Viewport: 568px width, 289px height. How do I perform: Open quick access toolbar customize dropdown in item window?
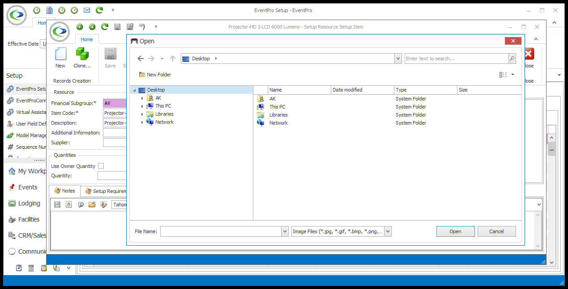[x=156, y=27]
